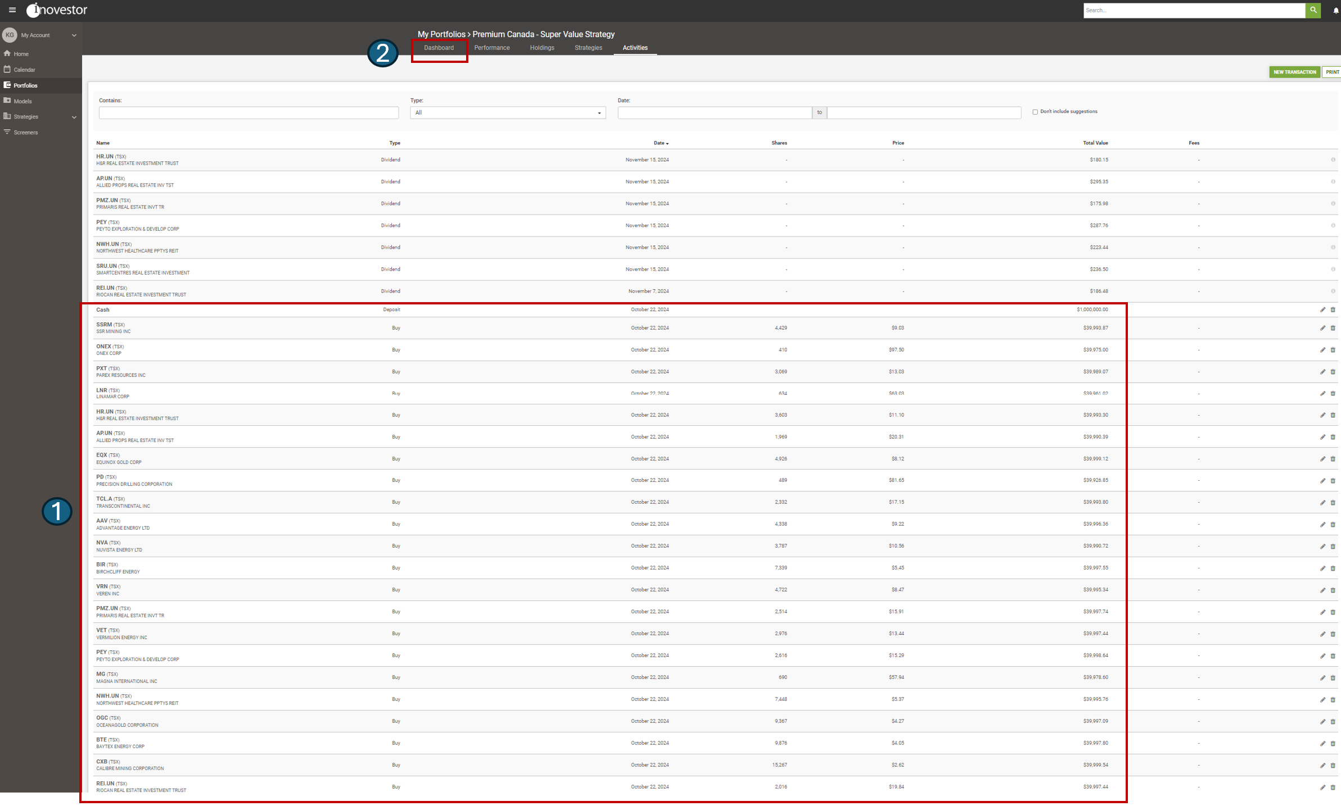Screen dimensions: 1341x806
Task: Edit the Cash deposit transaction
Action: (1322, 310)
